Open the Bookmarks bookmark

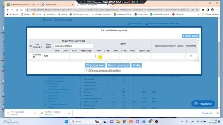(x=13, y=14)
